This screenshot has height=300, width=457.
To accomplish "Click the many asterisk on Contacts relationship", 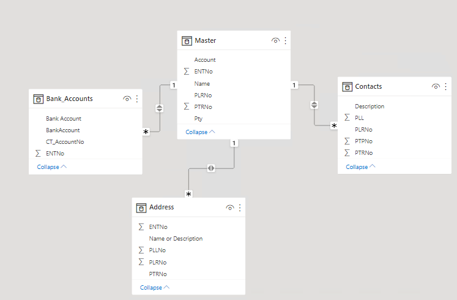I will pos(334,126).
